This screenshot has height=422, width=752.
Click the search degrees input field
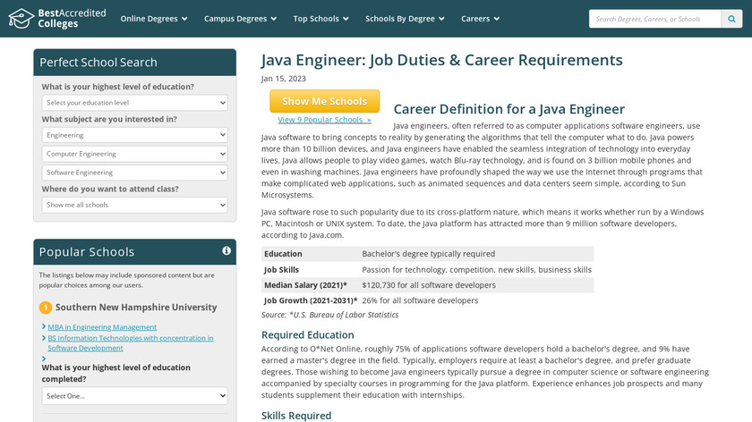654,19
